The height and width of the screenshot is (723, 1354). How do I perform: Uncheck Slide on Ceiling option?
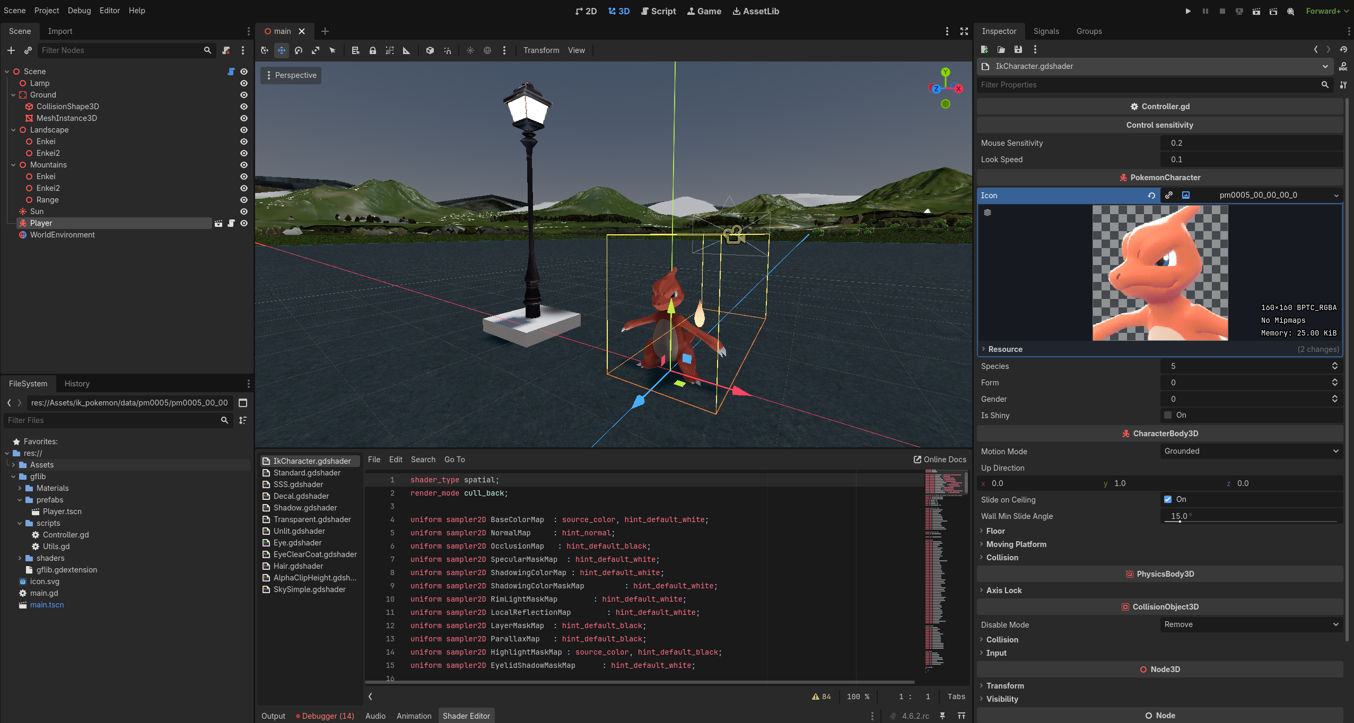(x=1168, y=499)
